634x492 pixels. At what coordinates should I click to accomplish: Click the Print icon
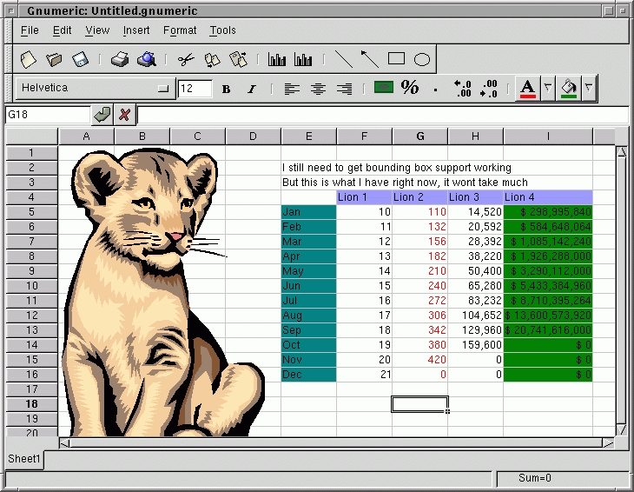120,59
